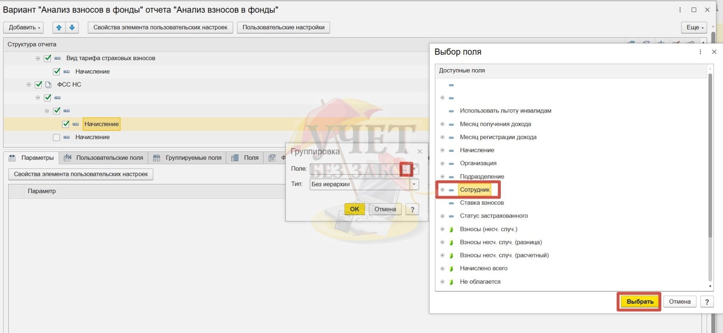Switch to the Группируемые поля tab
The image size is (723, 333).
pos(187,158)
